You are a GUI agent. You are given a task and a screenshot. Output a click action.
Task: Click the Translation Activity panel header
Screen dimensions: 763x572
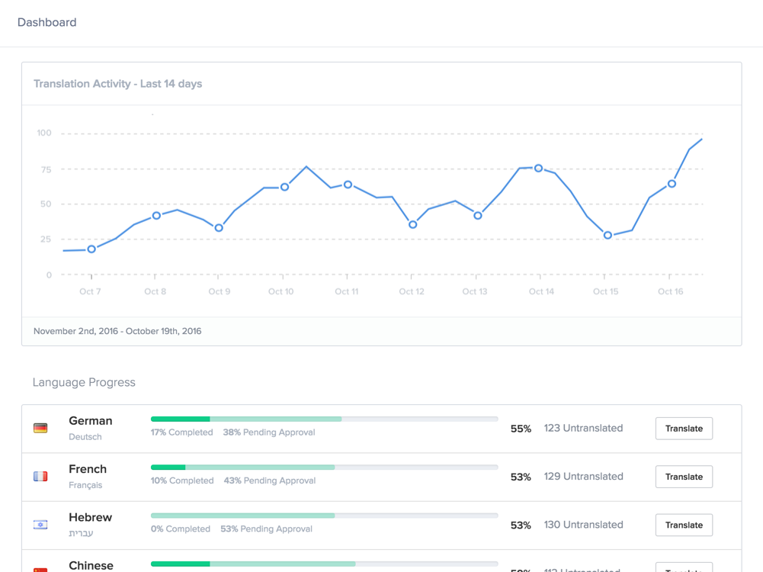coord(118,84)
